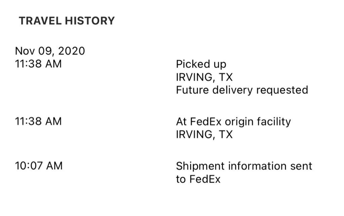Click the year 2020 in the date
The height and width of the screenshot is (216, 344).
pos(72,51)
